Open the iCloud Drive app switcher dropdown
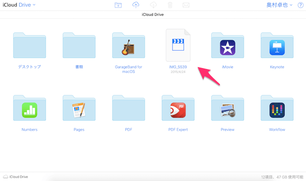This screenshot has height=181, width=306. [x=19, y=5]
